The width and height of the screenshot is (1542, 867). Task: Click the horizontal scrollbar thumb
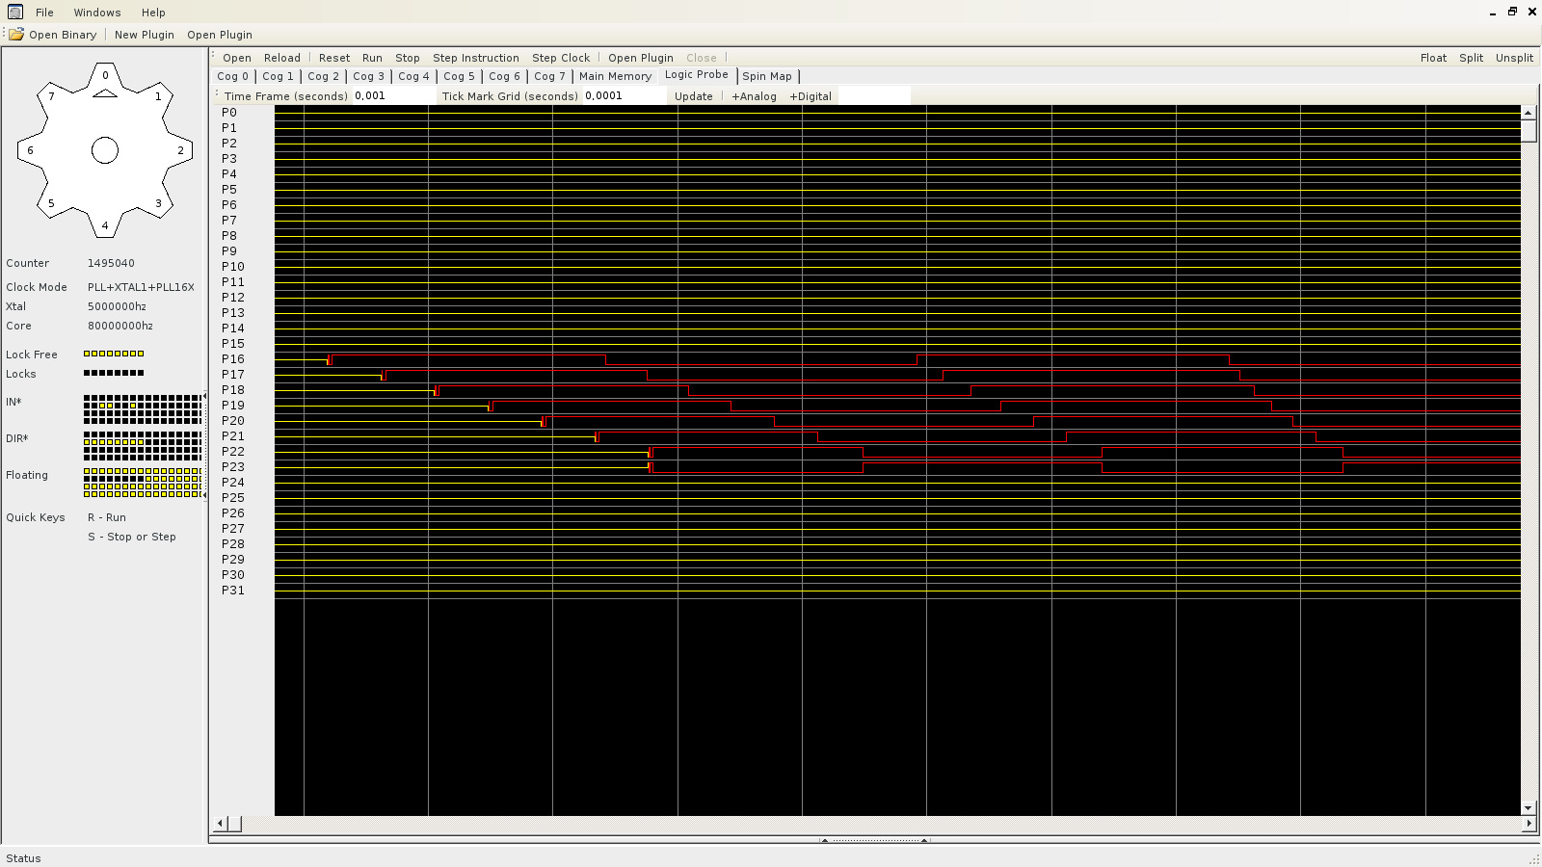234,824
